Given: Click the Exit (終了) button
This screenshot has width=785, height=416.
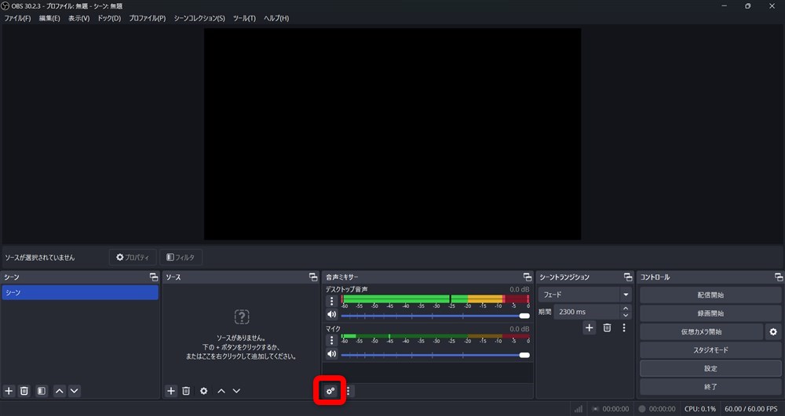Looking at the screenshot, I should tap(710, 387).
